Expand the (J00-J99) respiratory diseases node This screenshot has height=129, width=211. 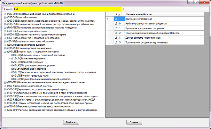[x=5, y=45]
